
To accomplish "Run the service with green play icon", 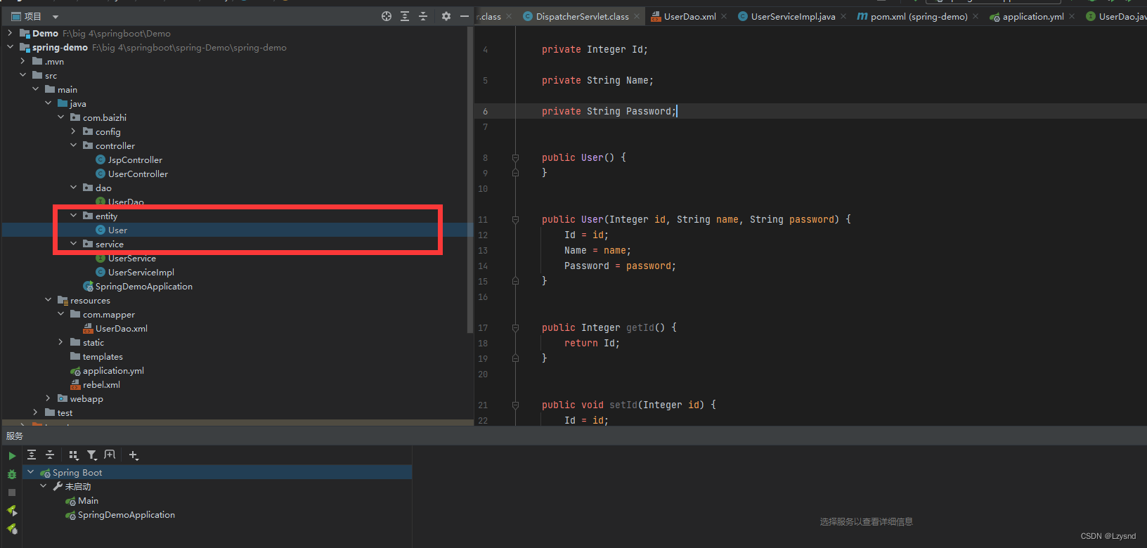I will [12, 456].
